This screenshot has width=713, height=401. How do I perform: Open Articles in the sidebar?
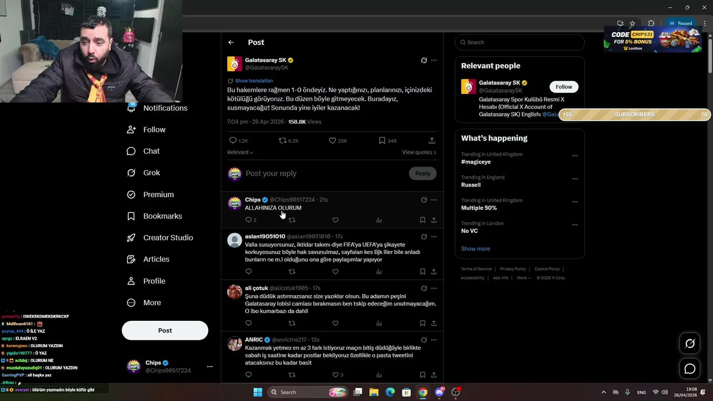pos(148,259)
